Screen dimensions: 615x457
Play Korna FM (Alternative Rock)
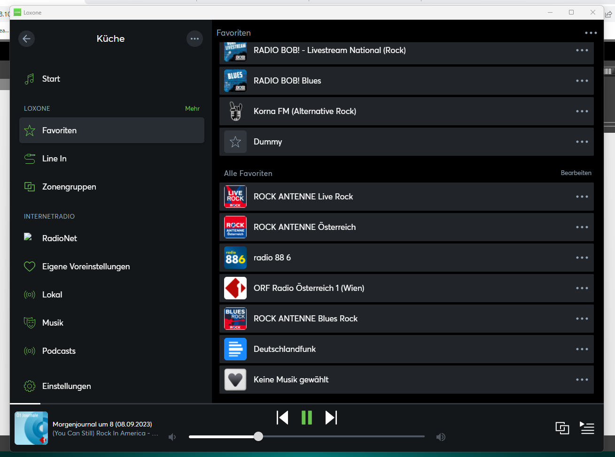tap(406, 111)
